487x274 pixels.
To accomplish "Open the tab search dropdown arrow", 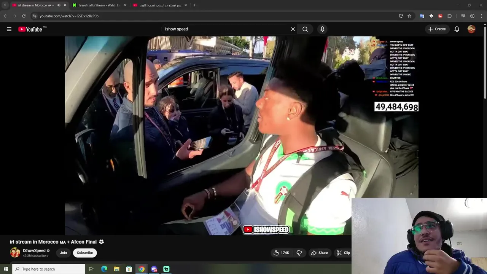I will pyautogui.click(x=5, y=5).
